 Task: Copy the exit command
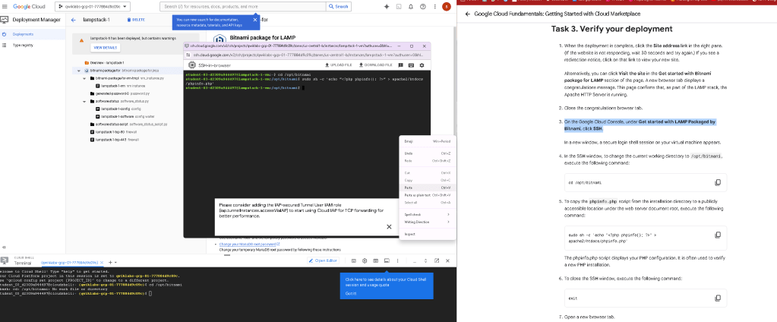pyautogui.click(x=718, y=298)
